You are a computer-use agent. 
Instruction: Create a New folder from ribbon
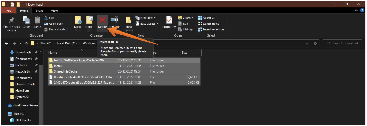pyautogui.click(x=129, y=24)
